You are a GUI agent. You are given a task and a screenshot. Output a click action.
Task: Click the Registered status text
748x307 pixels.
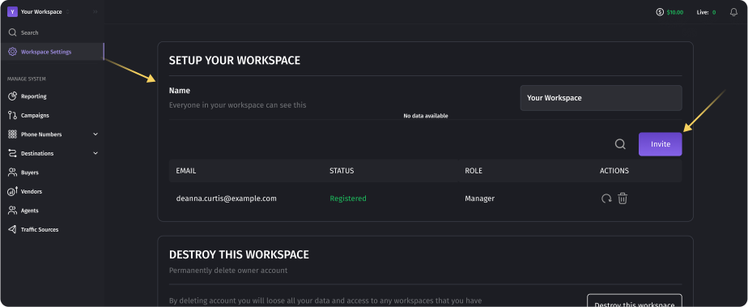tap(348, 198)
